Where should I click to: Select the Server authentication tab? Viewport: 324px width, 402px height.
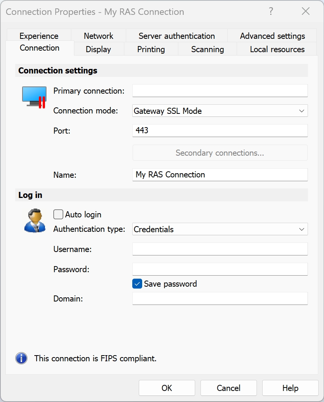(176, 36)
